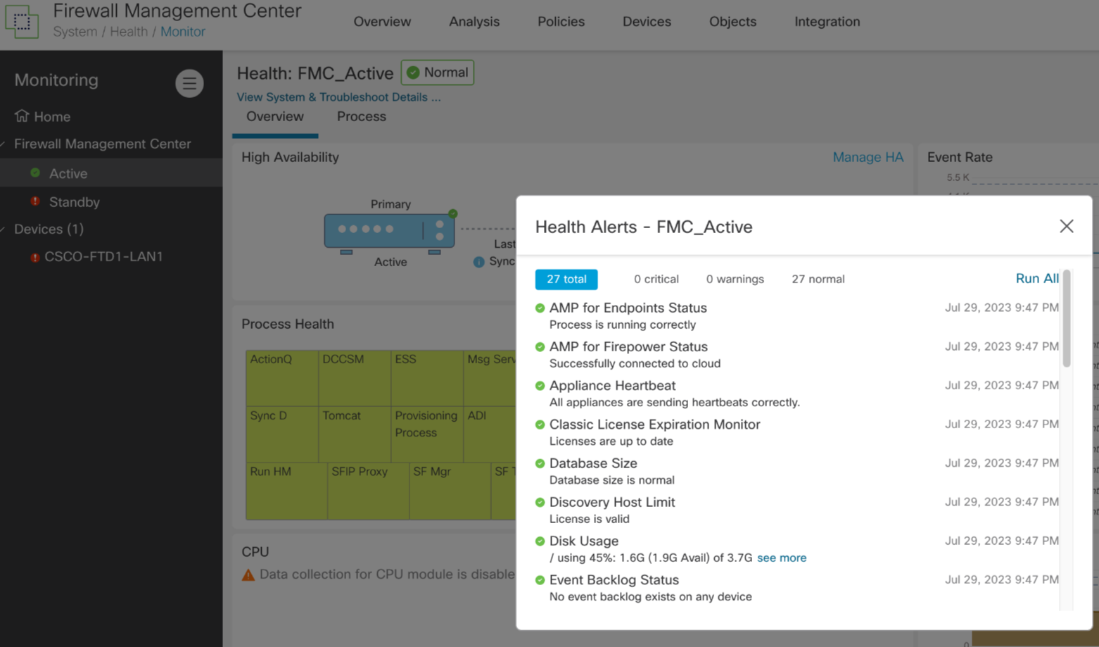This screenshot has height=647, width=1099.
Task: Toggle the 0 warnings alerts filter
Action: [x=734, y=279]
